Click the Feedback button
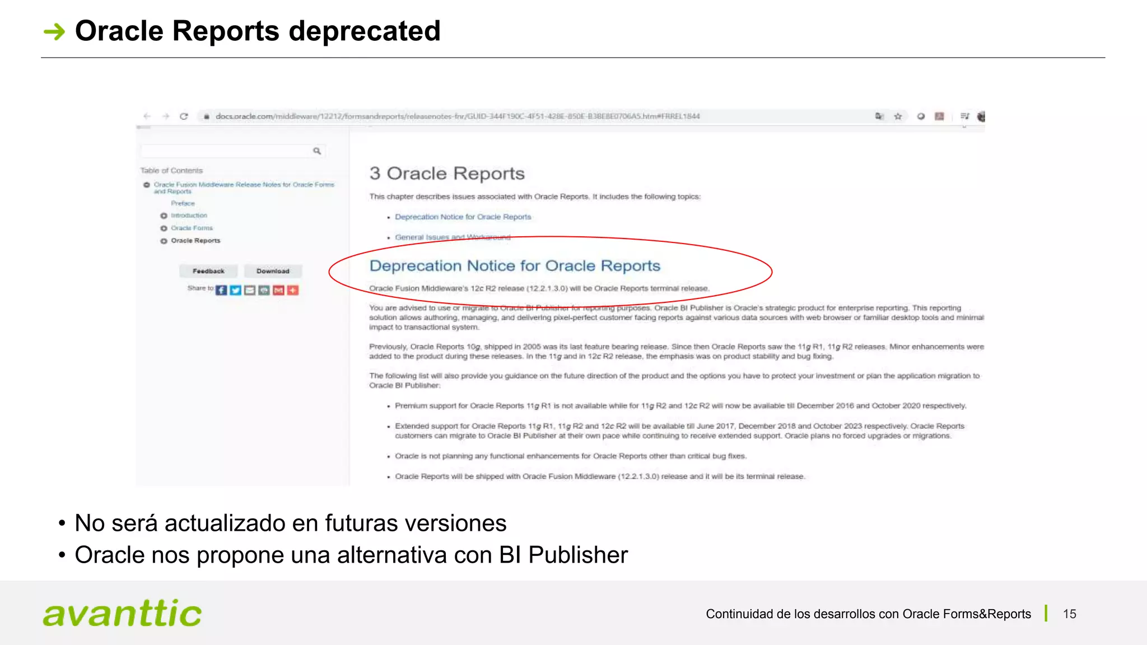The height and width of the screenshot is (645, 1147). (x=208, y=271)
